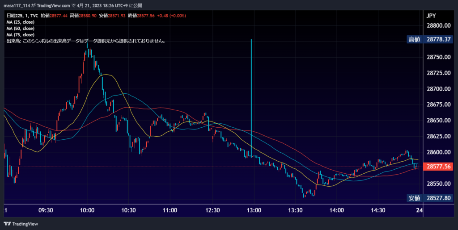Click the tall cyan spike candle at 13:00
Screen dimensions: 458x230
coord(251,98)
